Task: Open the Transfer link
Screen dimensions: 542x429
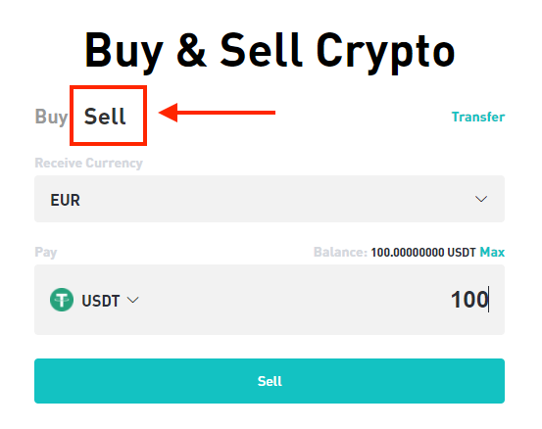Action: (478, 117)
